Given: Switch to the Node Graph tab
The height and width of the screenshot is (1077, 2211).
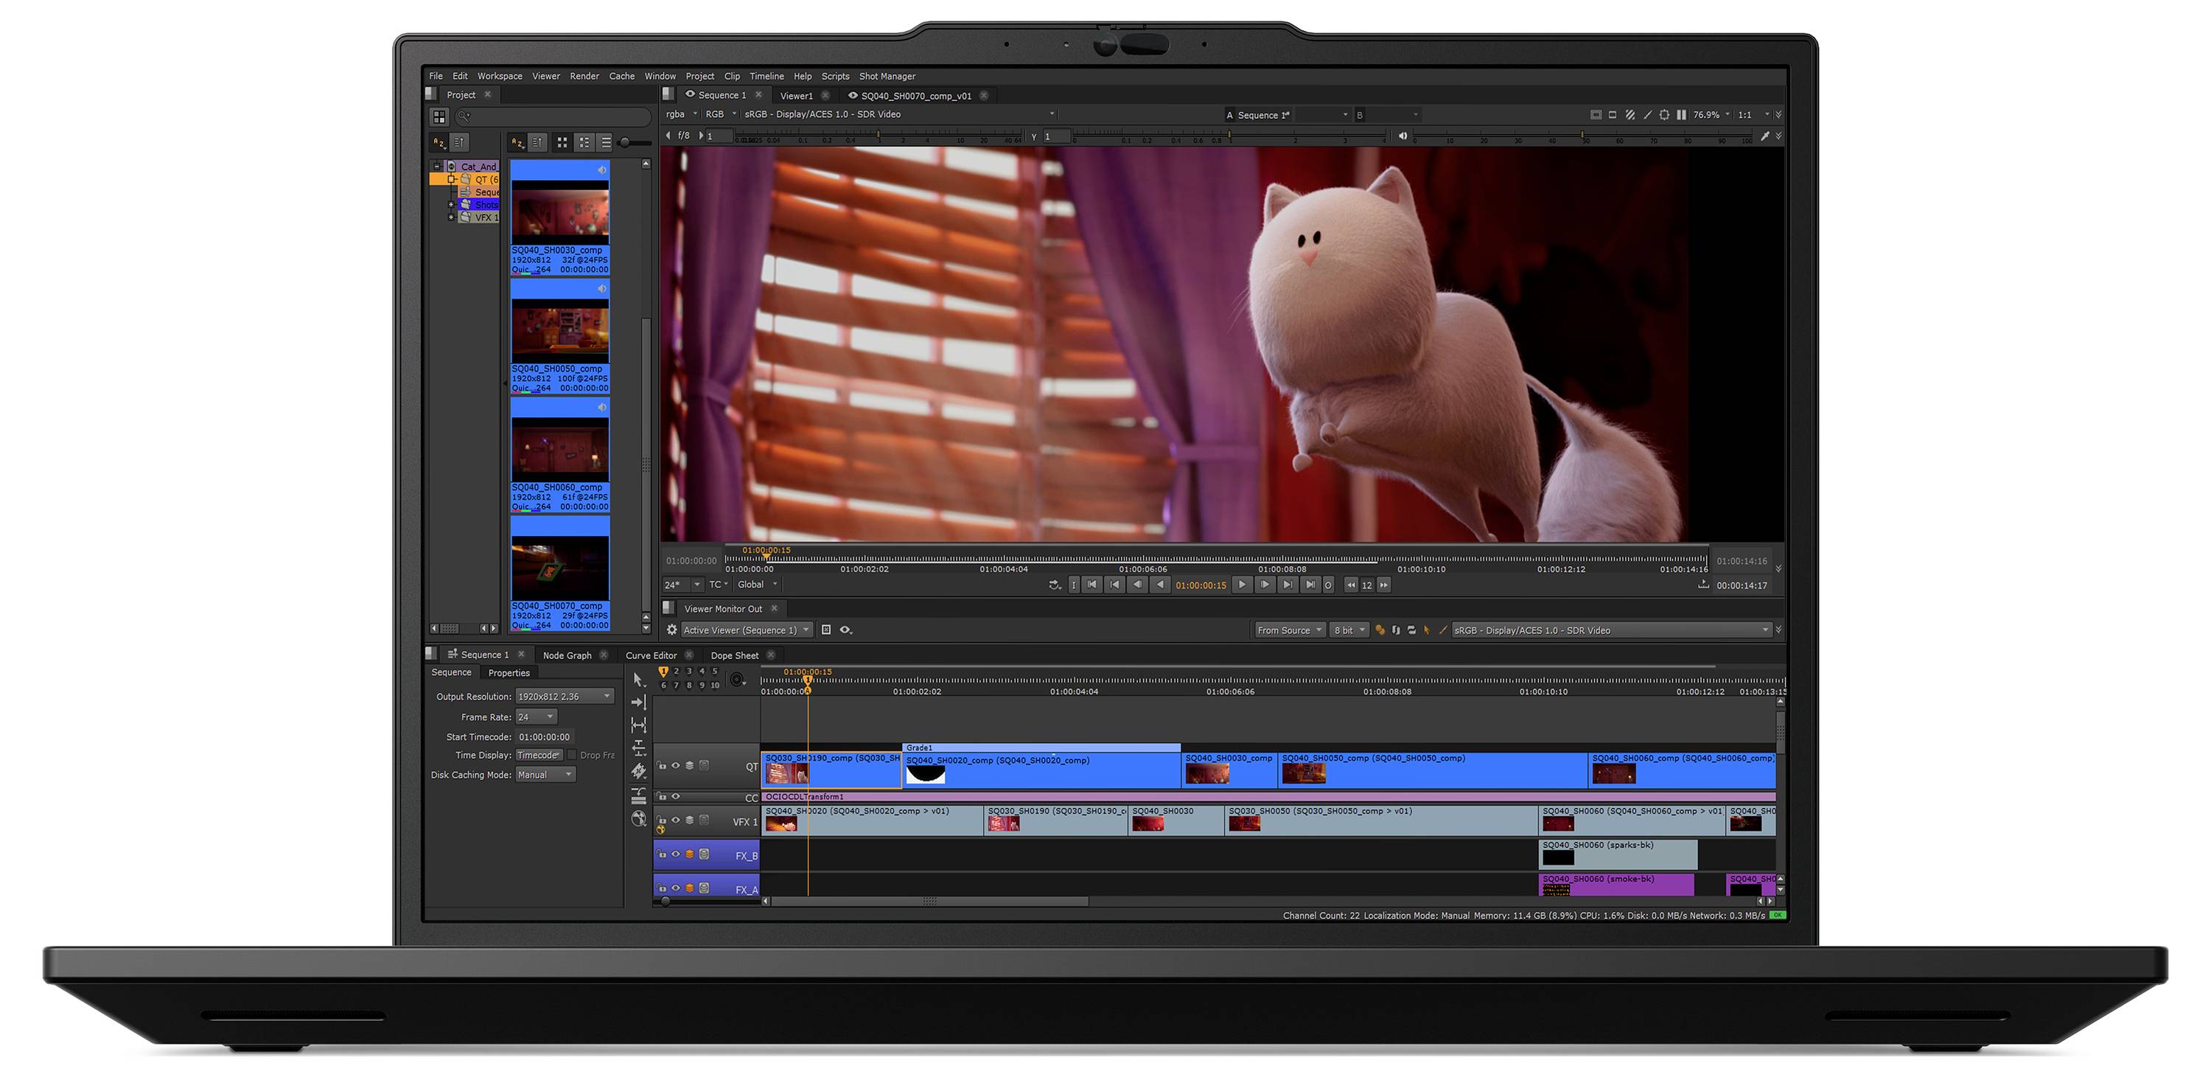Looking at the screenshot, I should click(x=567, y=655).
